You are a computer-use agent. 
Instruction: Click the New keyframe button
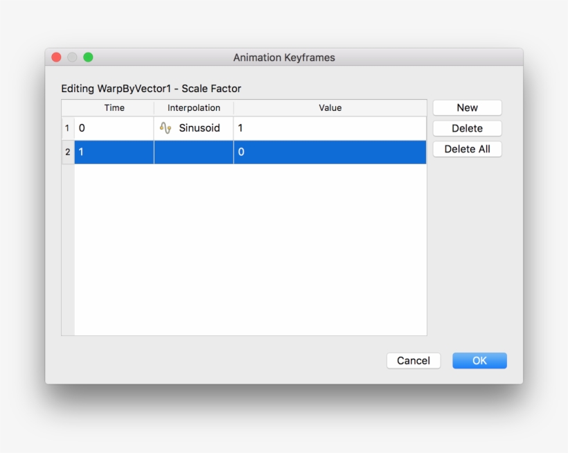pos(467,107)
